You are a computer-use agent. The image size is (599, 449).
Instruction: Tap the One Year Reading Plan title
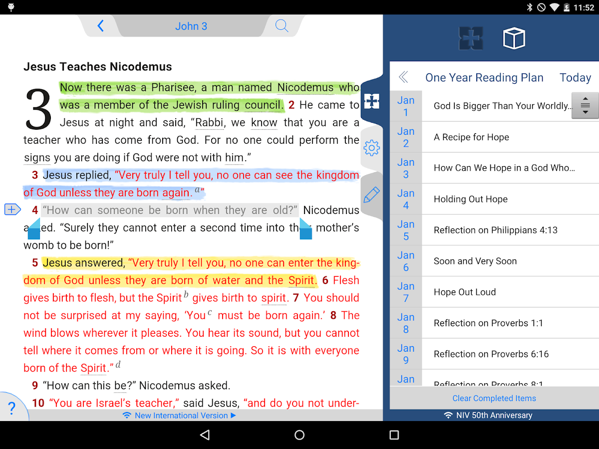(x=484, y=77)
